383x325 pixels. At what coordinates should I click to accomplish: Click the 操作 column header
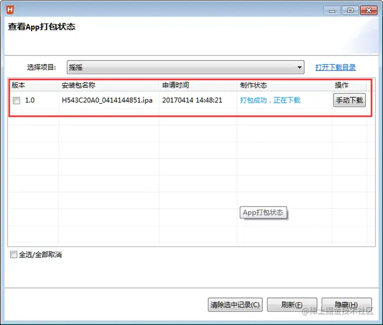[x=349, y=85]
